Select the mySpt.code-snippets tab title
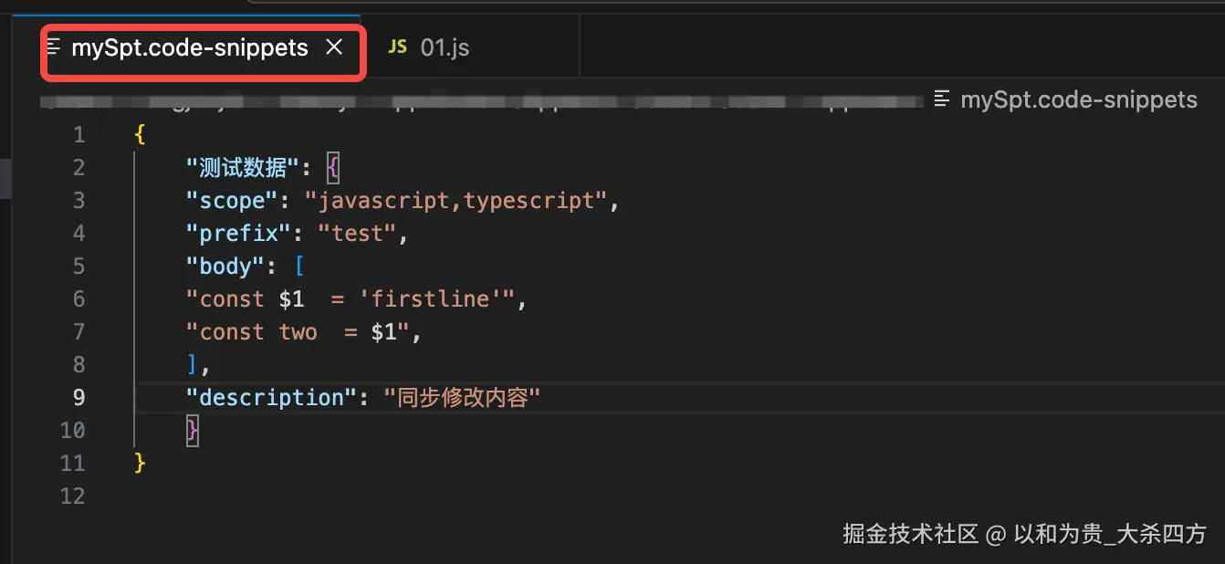The height and width of the screenshot is (564, 1225). (190, 47)
